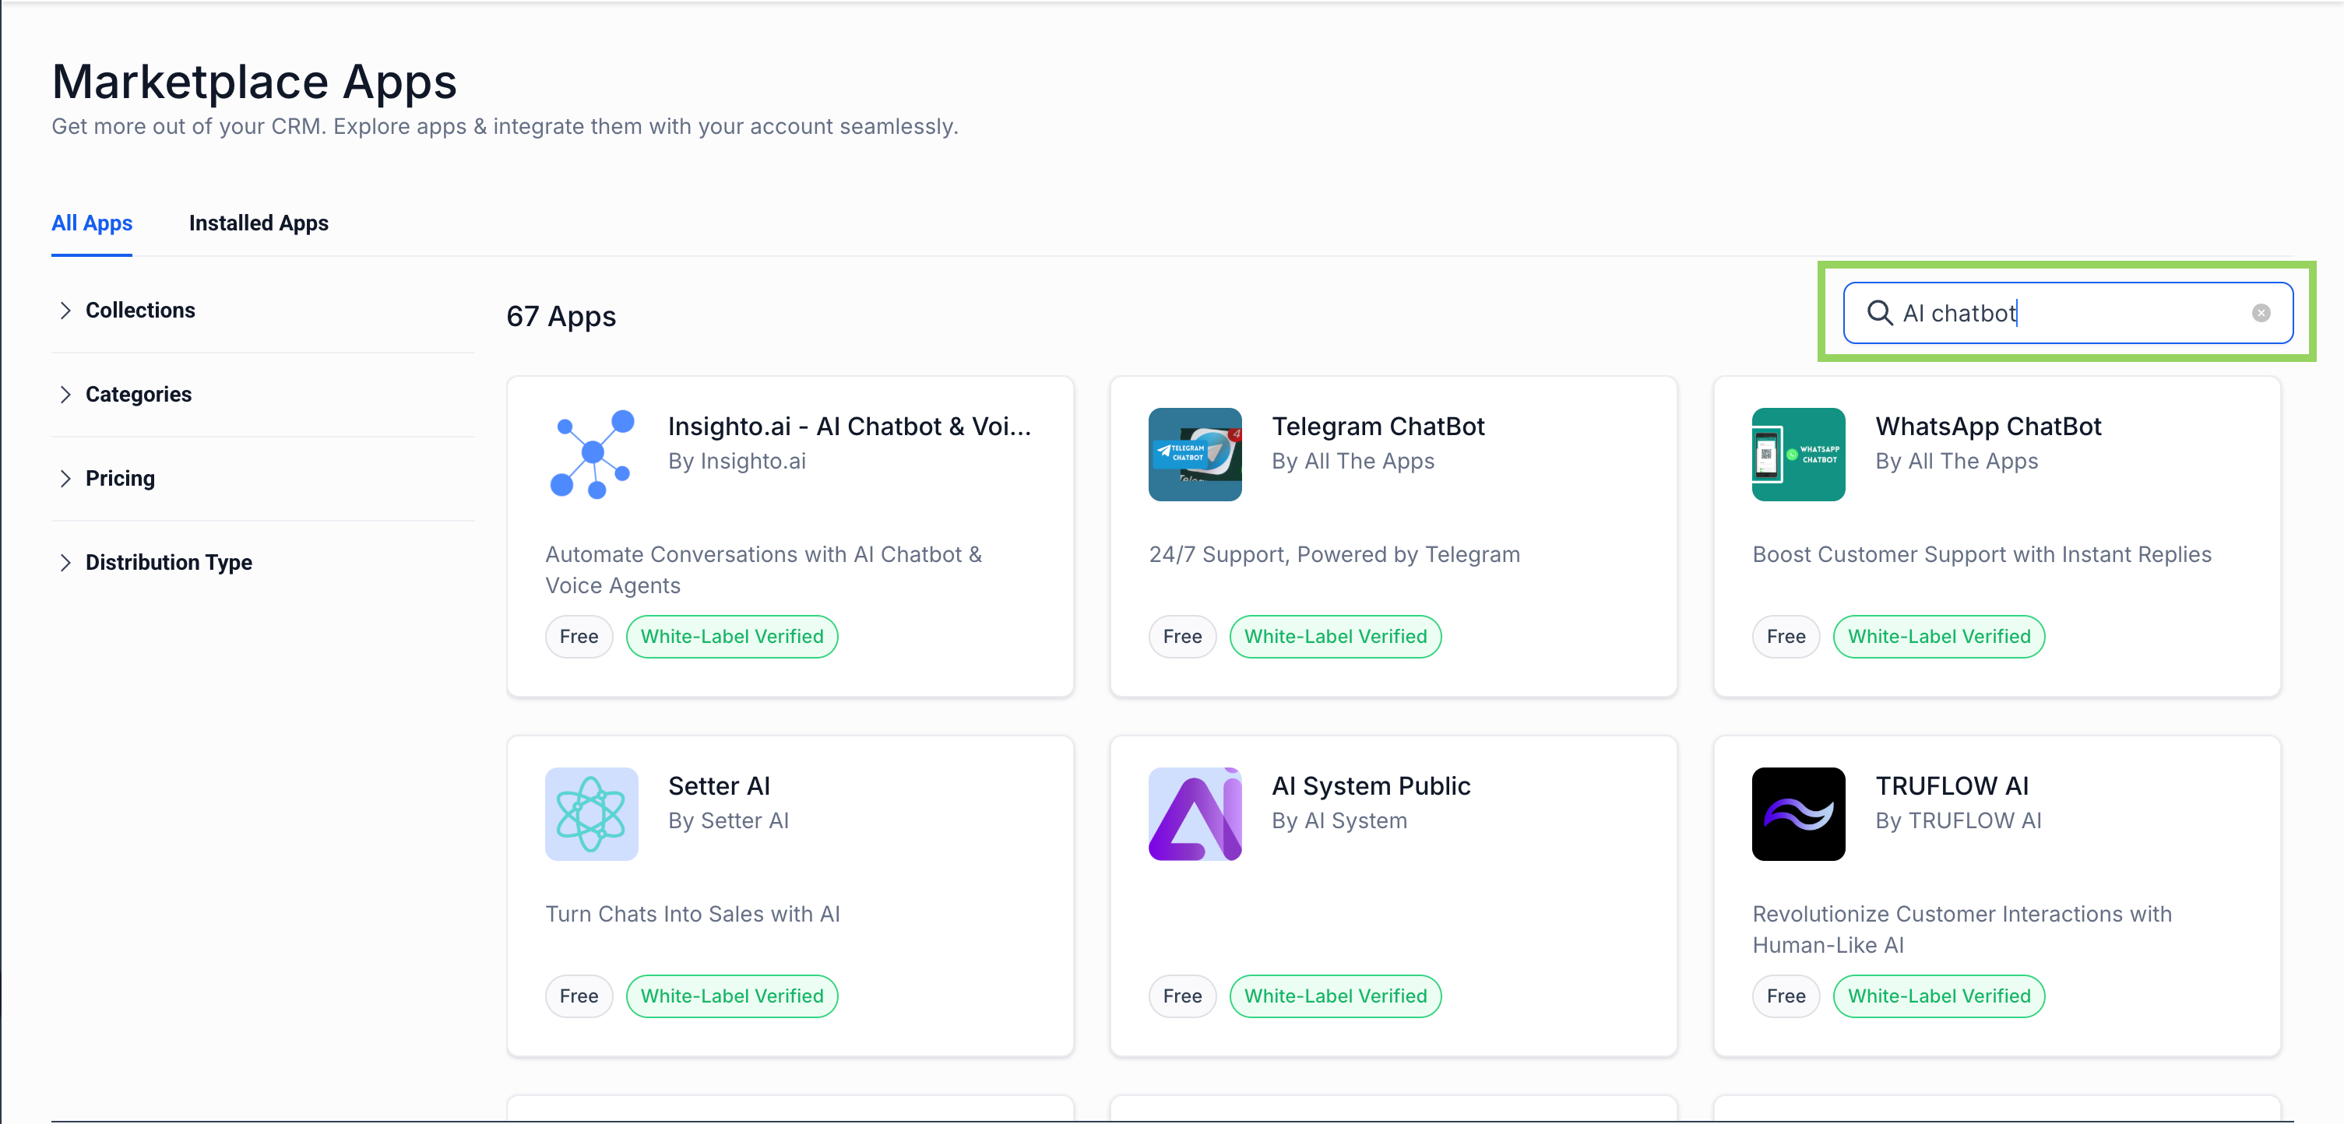Click the Insighto.ai app logo icon
The image size is (2344, 1124).
click(592, 454)
